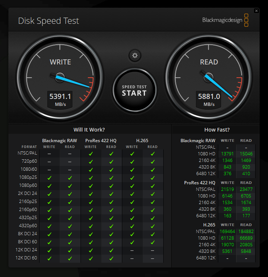Select the Will It Work? panel header

[x=89, y=130]
